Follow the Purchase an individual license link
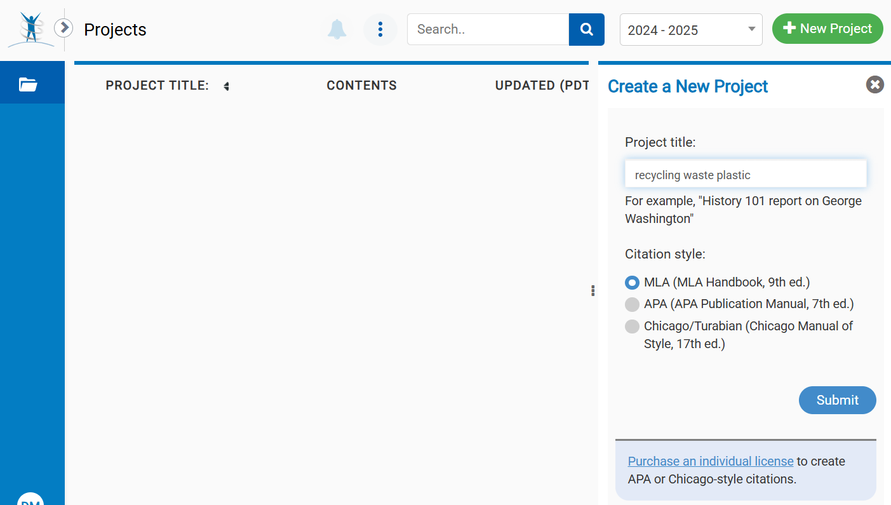The width and height of the screenshot is (891, 505). click(x=710, y=461)
